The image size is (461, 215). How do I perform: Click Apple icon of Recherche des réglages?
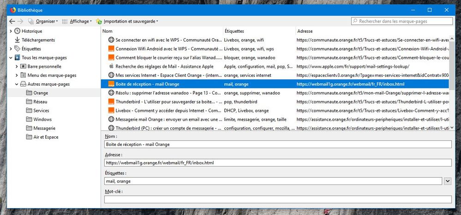click(111, 66)
